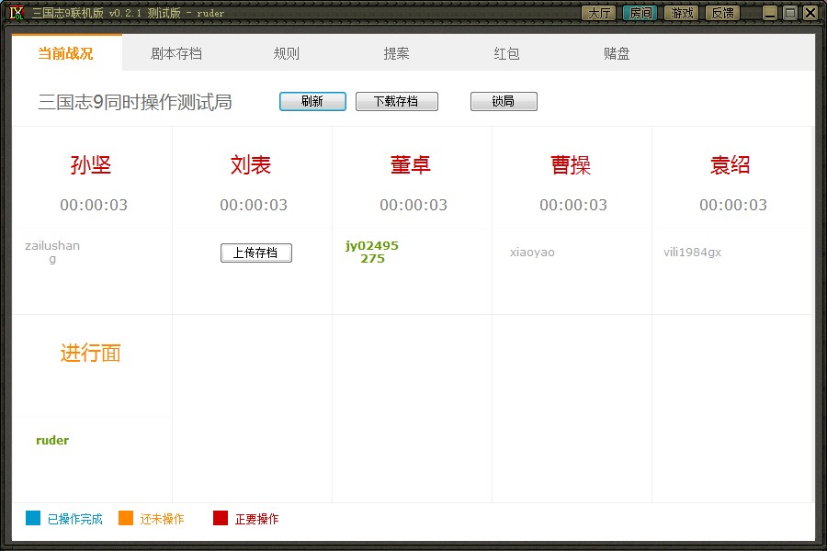Open the 大厅 lobby section

tap(599, 13)
